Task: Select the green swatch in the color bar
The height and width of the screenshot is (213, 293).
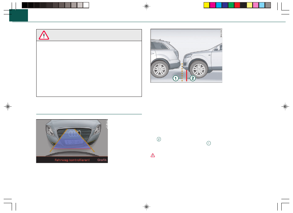Action: 231,5
